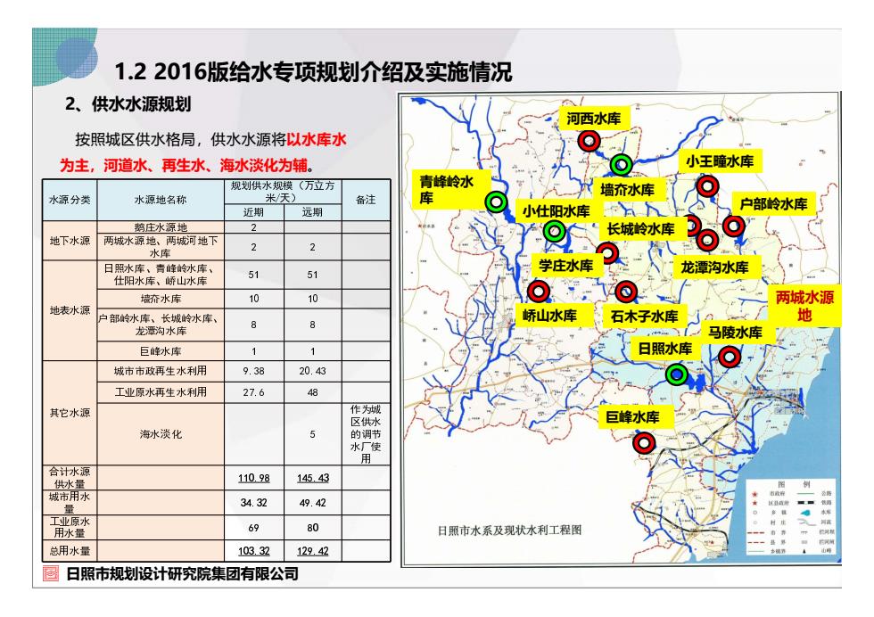
Task: Select the green marker above the 墙夼水库 label
Action: 621,165
